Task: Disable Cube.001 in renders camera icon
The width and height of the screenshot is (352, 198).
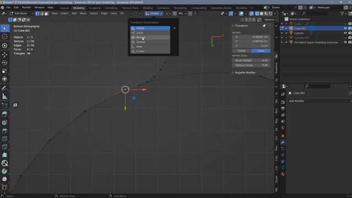Action: tap(350, 28)
